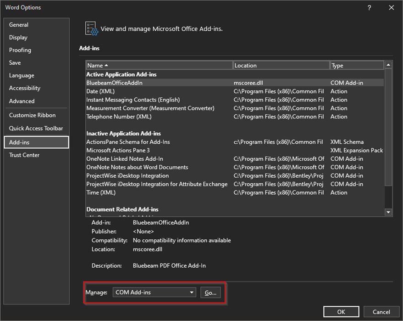Select the Proofing category
The width and height of the screenshot is (403, 321).
(20, 50)
